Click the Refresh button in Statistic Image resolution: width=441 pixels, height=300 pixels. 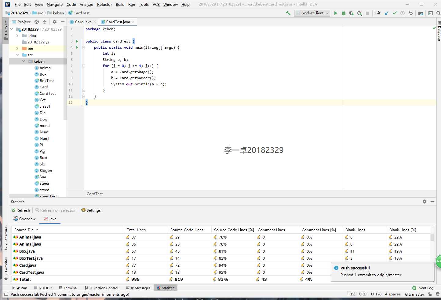click(21, 210)
